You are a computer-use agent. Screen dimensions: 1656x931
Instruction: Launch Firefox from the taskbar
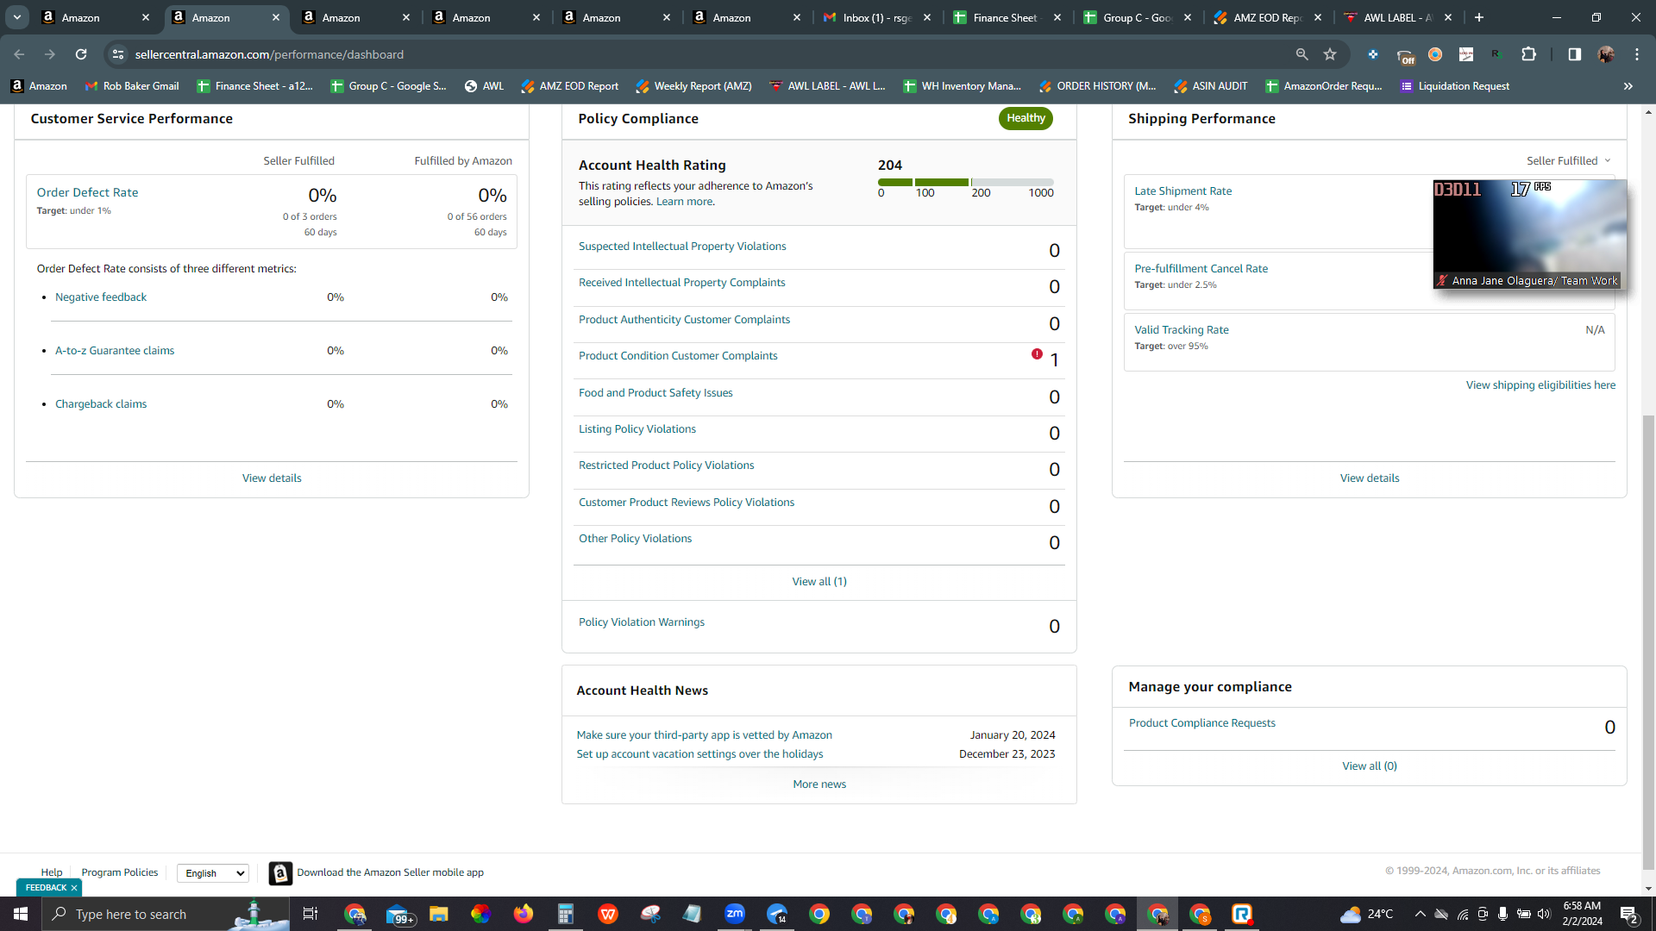(x=523, y=914)
